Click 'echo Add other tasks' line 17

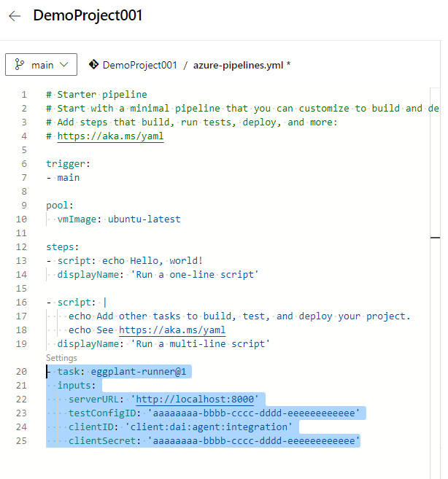tap(239, 316)
